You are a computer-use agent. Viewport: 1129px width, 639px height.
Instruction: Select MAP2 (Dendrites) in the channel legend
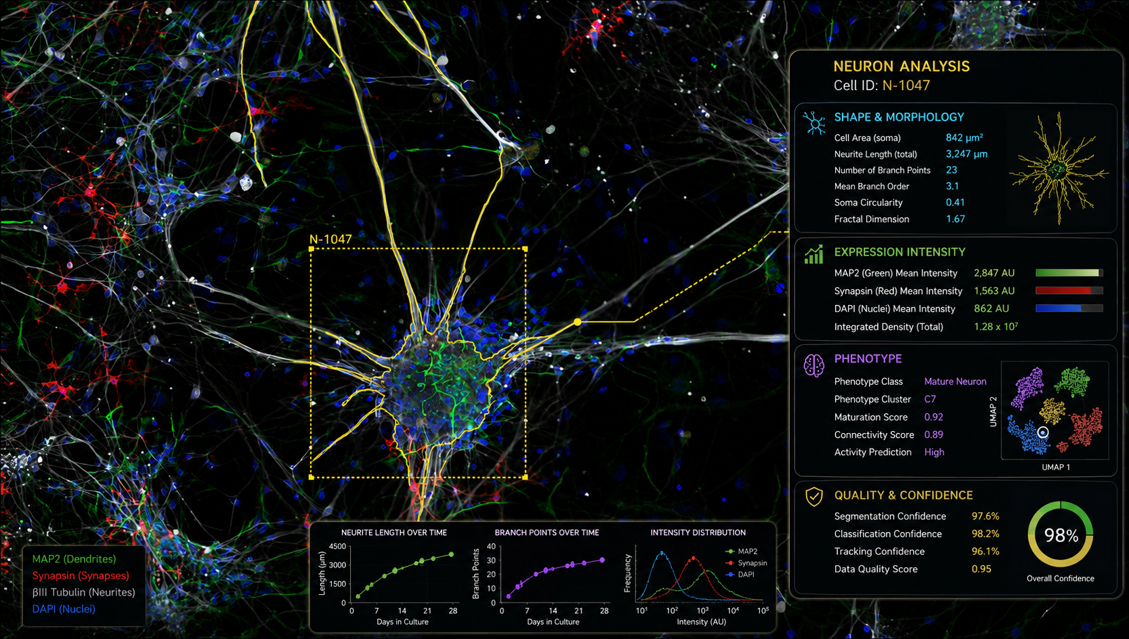click(74, 559)
